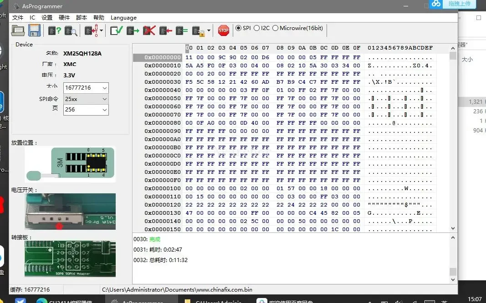The image size is (486, 303).
Task: Click the open file folder icon
Action: click(x=18, y=30)
